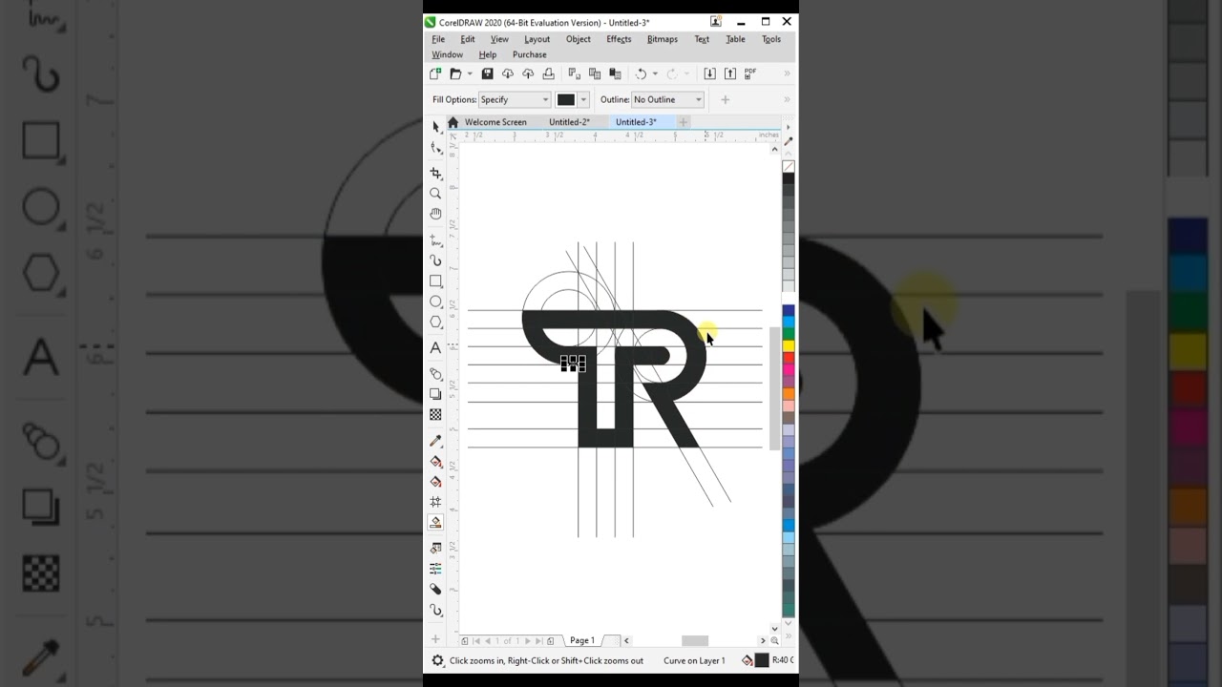Select the Drop Shadow tool

click(x=435, y=394)
